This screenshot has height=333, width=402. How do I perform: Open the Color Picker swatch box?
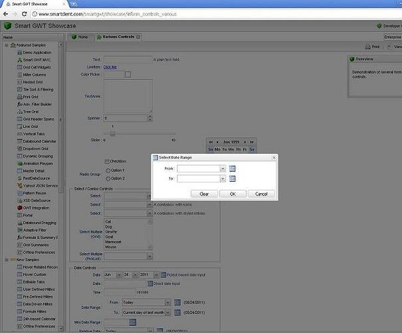pos(128,74)
